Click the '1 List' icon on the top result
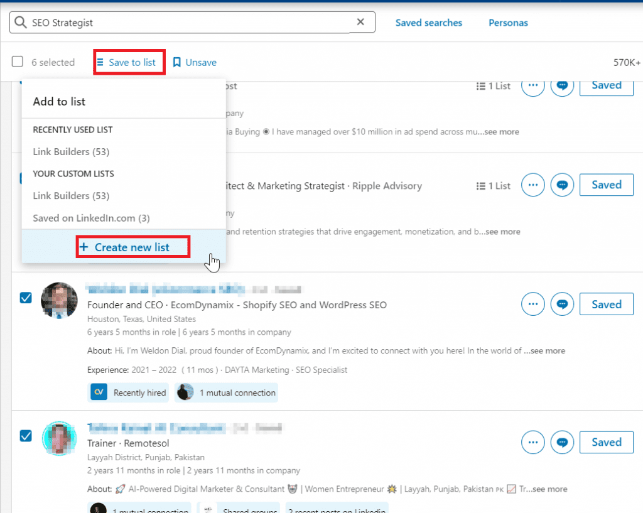This screenshot has height=513, width=643. pyautogui.click(x=493, y=86)
